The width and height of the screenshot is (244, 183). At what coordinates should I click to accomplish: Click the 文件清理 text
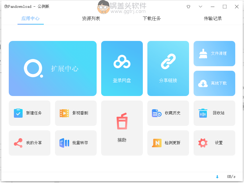(x=219, y=53)
